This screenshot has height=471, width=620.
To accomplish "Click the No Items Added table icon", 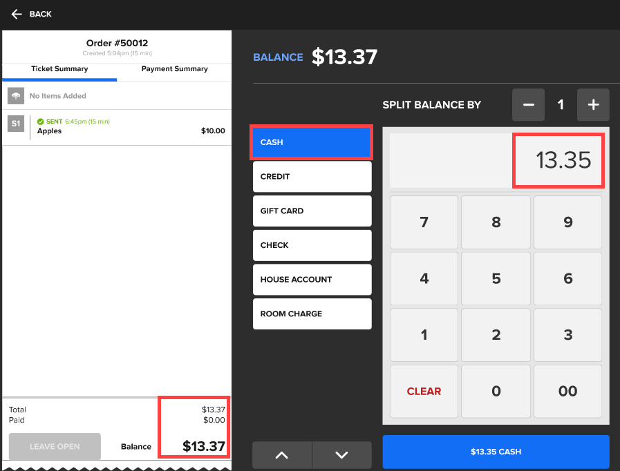I will click(15, 95).
